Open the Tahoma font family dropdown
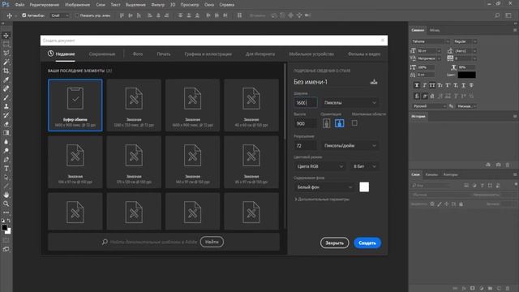Screen dimensions: 519x292 431,41
